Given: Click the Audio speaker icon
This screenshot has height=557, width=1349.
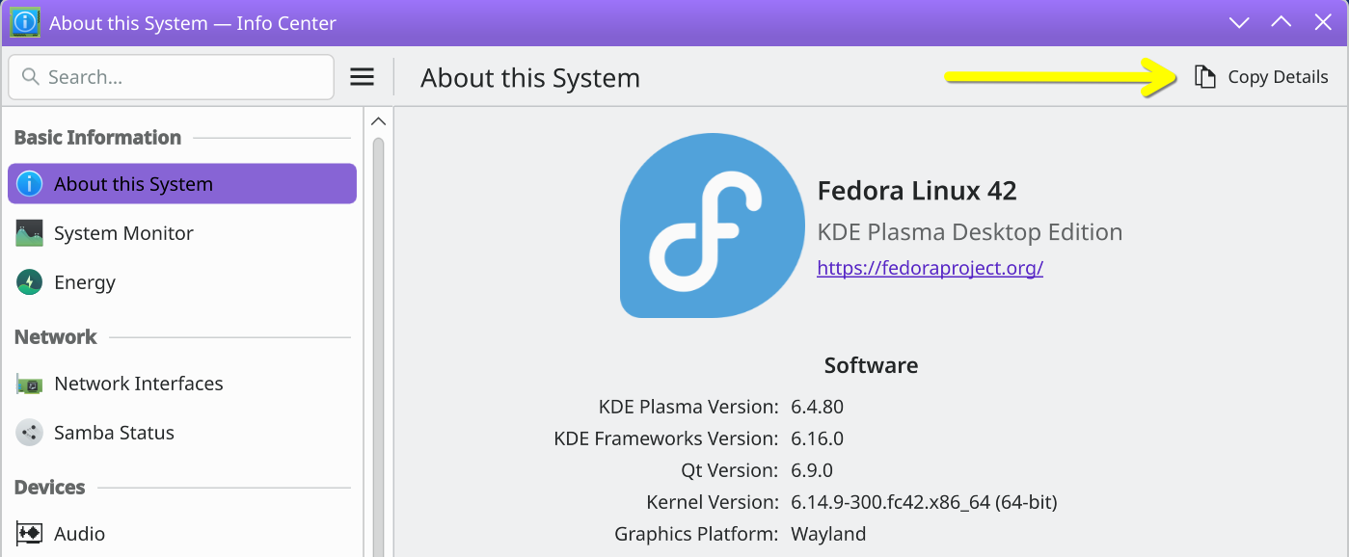Looking at the screenshot, I should pyautogui.click(x=30, y=533).
